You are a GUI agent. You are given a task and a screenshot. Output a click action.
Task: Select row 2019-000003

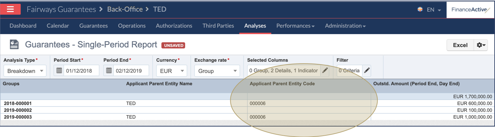247,117
